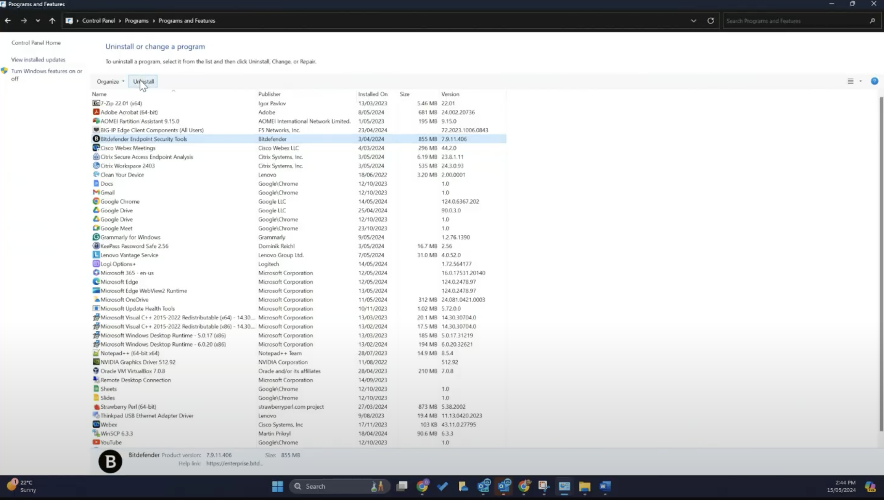Sort the list by Installed On column

click(372, 94)
